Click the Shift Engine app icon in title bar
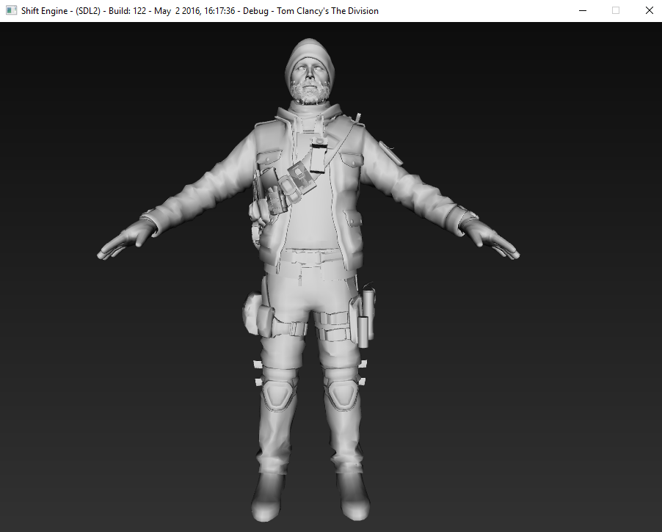The image size is (662, 532). (x=11, y=10)
